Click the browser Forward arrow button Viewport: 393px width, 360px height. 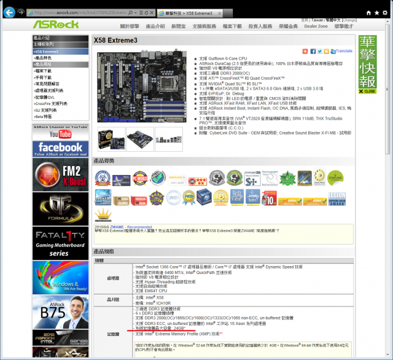coord(21,12)
